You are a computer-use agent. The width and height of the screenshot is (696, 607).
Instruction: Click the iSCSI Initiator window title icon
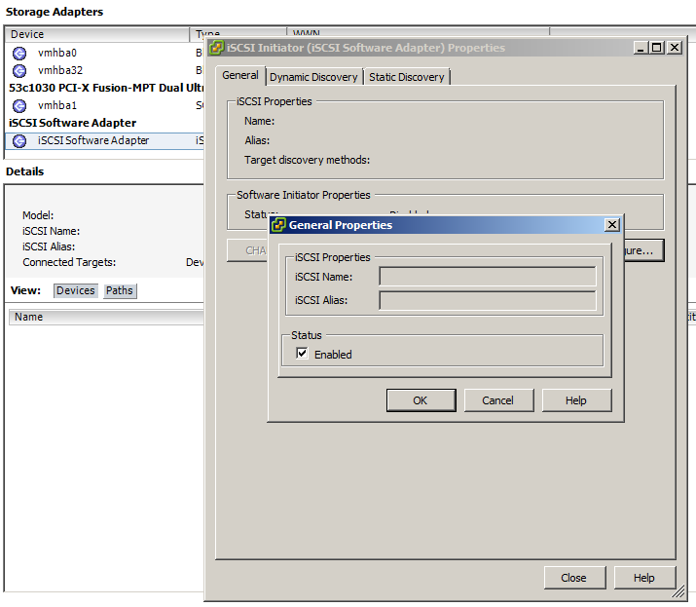pyautogui.click(x=216, y=48)
